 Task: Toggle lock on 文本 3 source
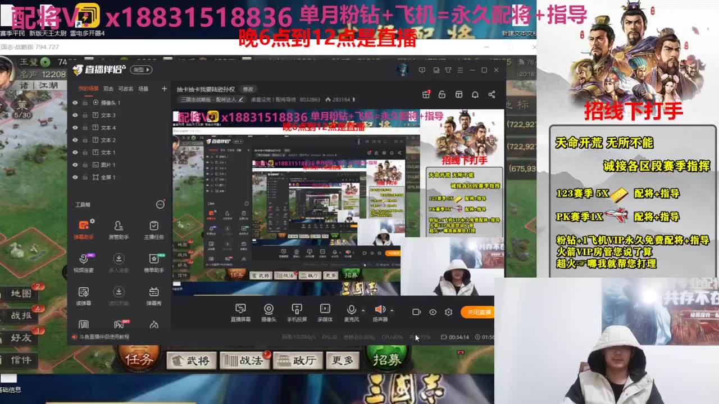85,115
